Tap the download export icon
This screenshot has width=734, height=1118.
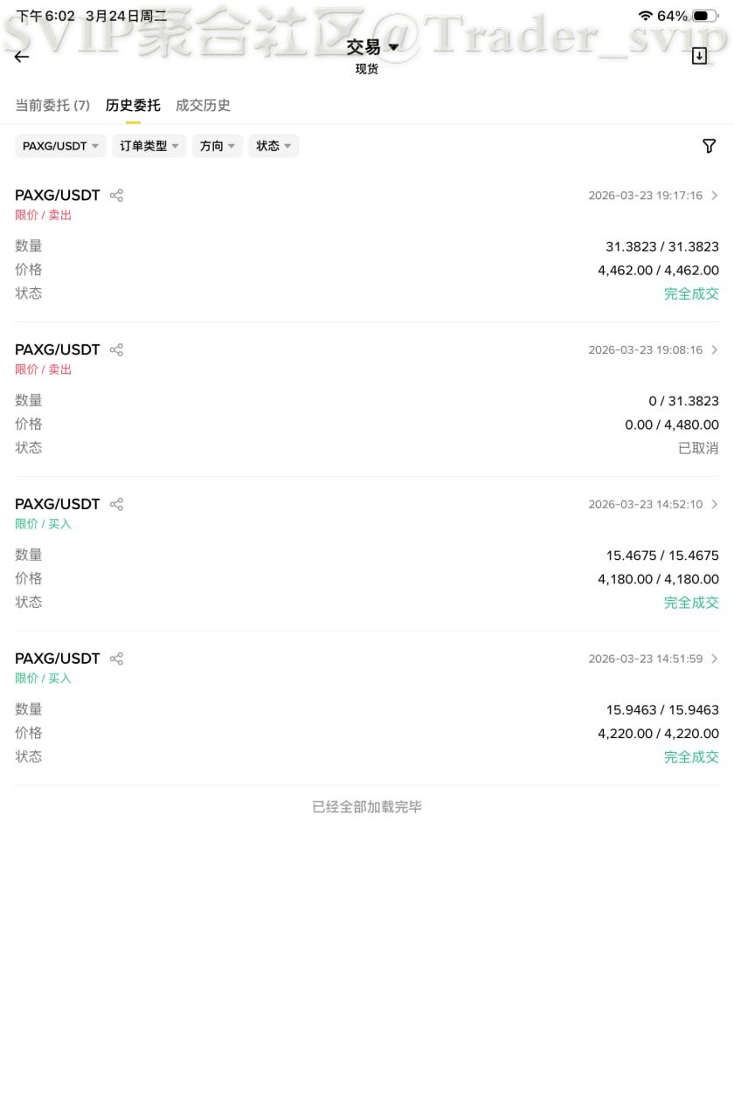(x=699, y=56)
